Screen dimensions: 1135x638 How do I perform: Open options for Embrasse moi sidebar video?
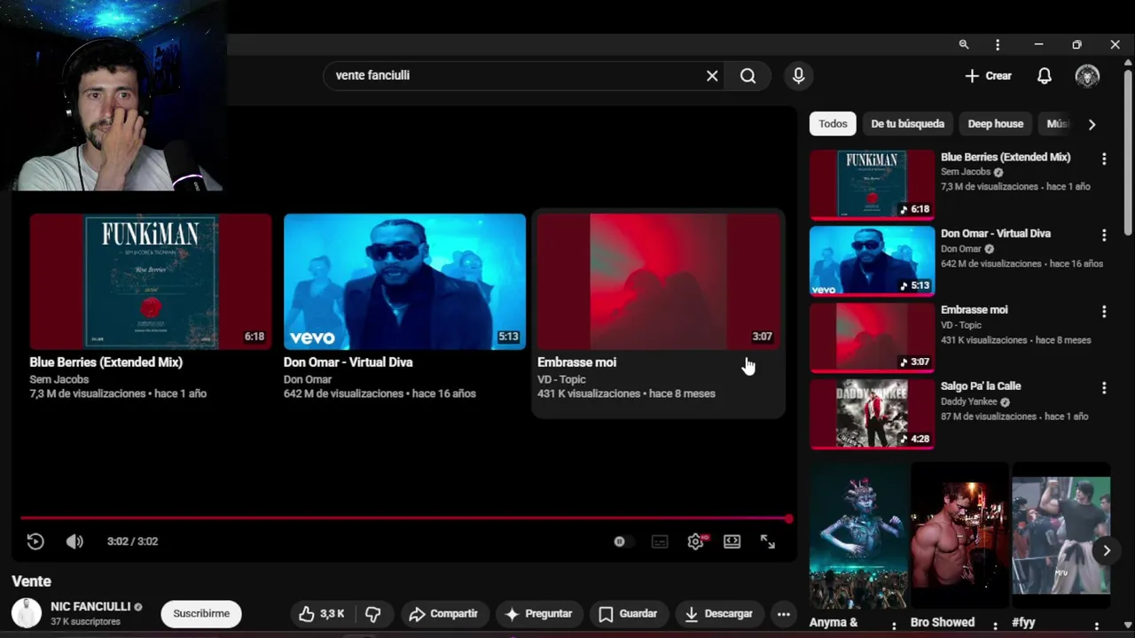1104,311
